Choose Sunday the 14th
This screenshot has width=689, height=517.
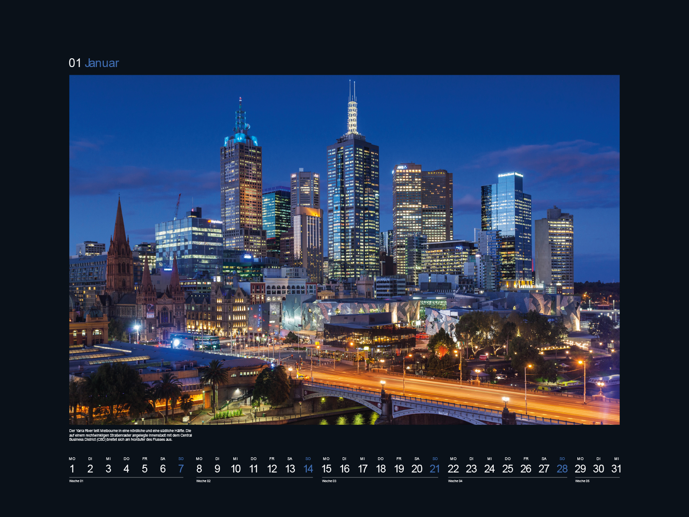click(x=308, y=469)
